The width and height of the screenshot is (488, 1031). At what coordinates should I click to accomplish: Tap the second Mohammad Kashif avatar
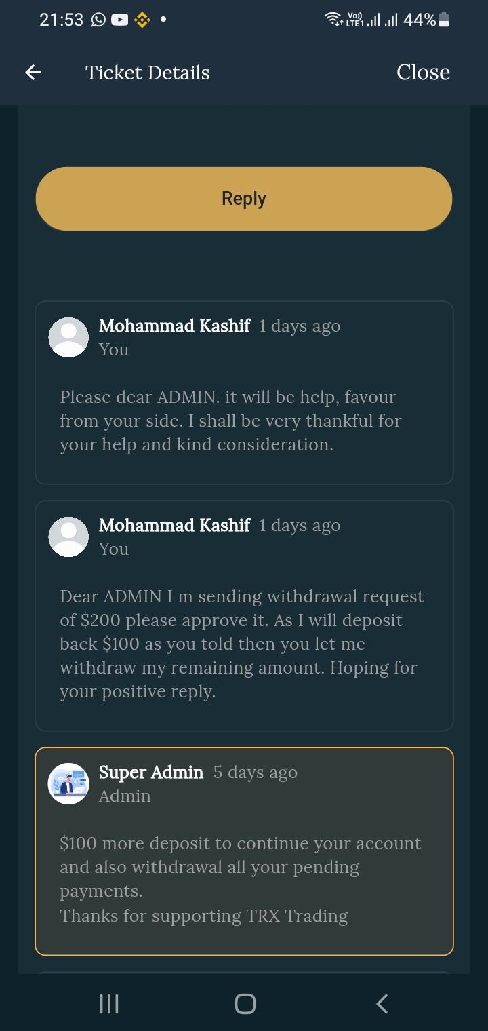tap(68, 537)
